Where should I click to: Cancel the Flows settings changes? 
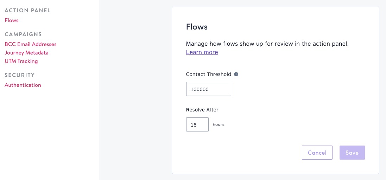coord(317,153)
